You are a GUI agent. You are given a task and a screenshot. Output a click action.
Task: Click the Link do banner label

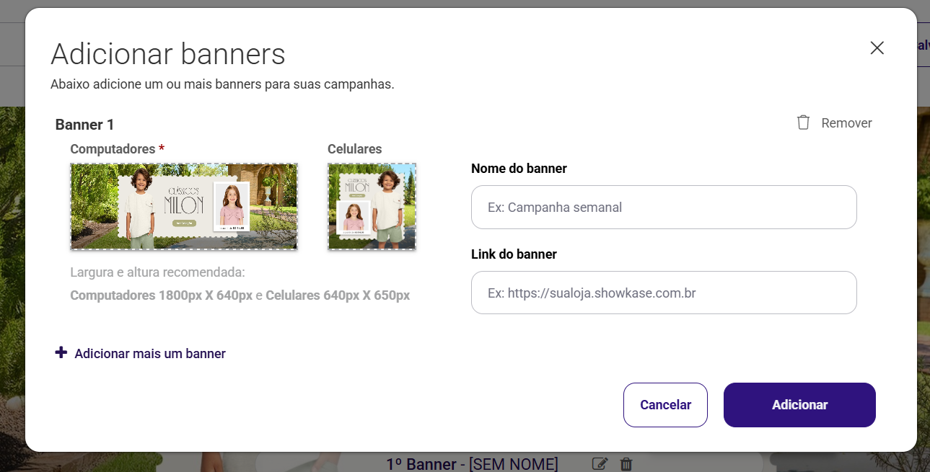coord(514,254)
